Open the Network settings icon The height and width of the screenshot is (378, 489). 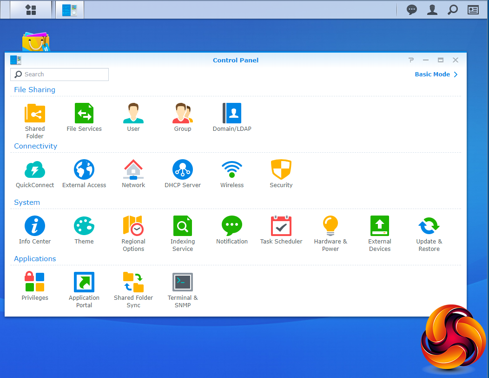click(133, 169)
